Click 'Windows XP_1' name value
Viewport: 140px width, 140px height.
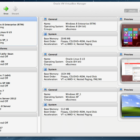click(x=73, y=94)
